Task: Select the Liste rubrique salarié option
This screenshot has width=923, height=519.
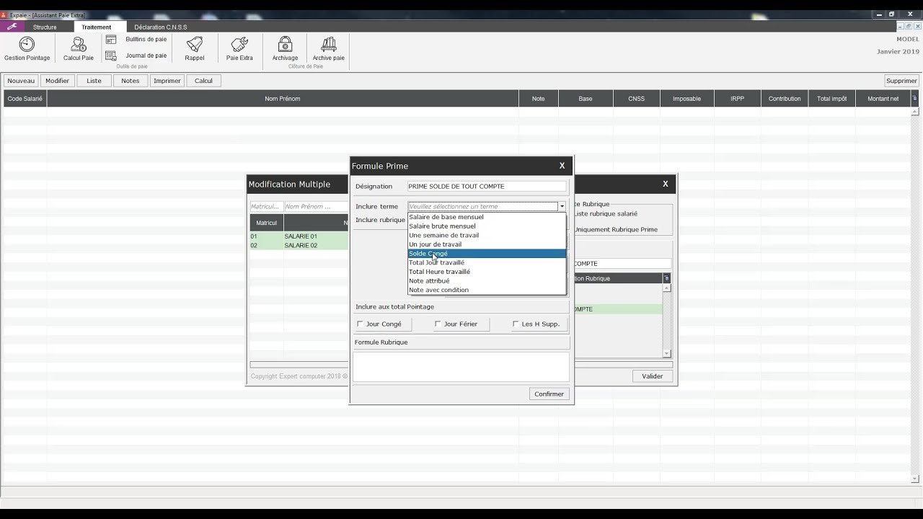Action: tap(605, 214)
